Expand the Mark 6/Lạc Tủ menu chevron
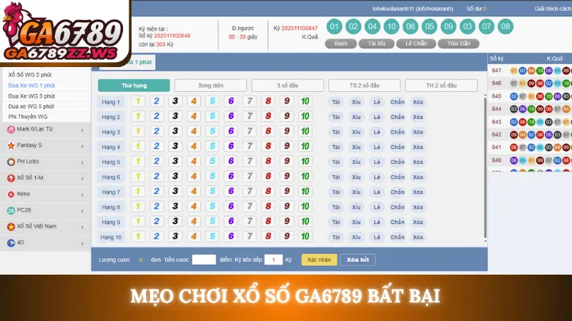 82,130
